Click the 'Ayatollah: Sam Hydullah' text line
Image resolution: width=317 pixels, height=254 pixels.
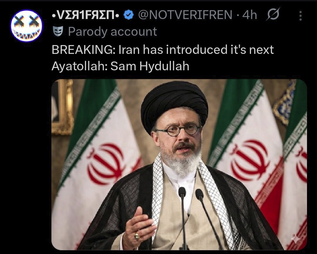point(121,66)
